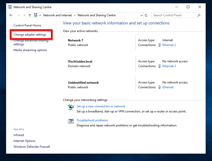Expand the back-navigation recent pages chevron
212x161 pixels.
[x=24, y=15]
